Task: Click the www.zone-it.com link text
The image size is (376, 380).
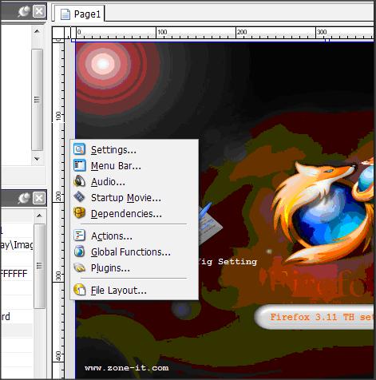Action: 127,368
